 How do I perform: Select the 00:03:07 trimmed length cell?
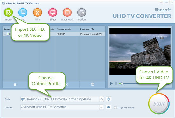pos(61,34)
